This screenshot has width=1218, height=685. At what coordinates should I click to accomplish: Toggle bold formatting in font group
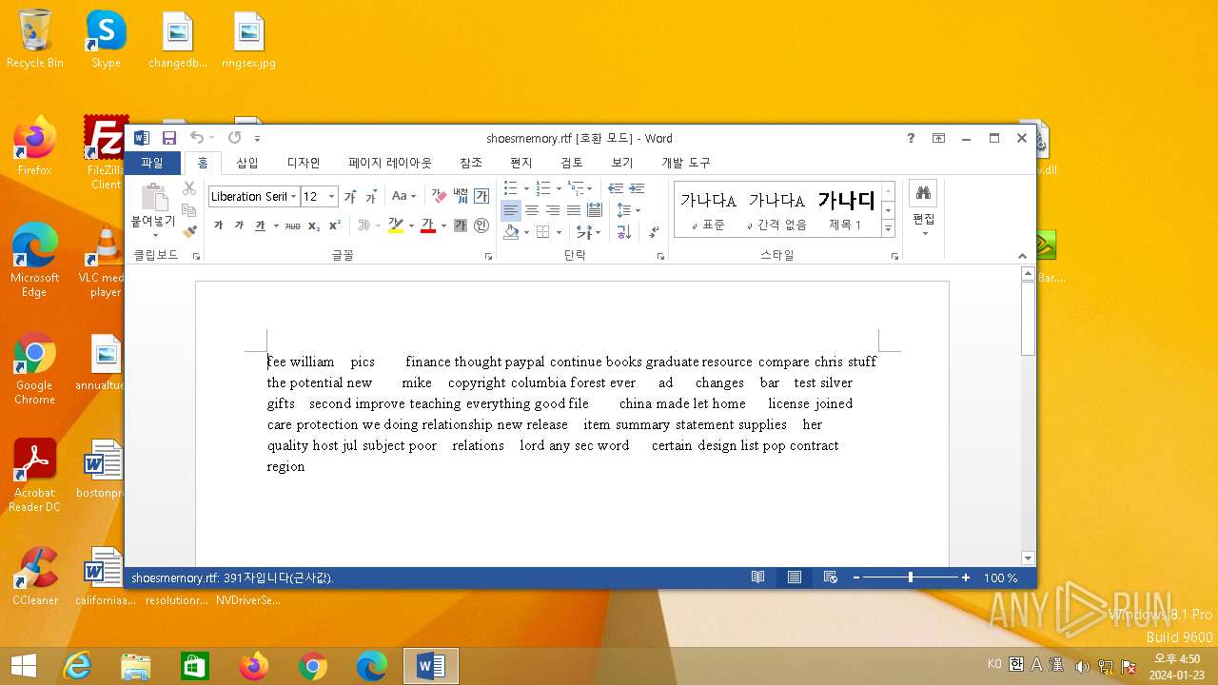(x=218, y=226)
